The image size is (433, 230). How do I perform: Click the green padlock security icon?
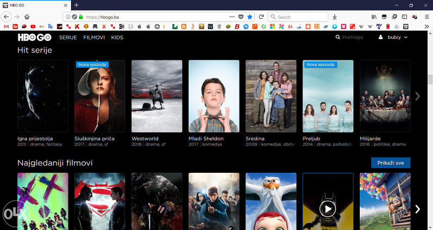point(81,17)
